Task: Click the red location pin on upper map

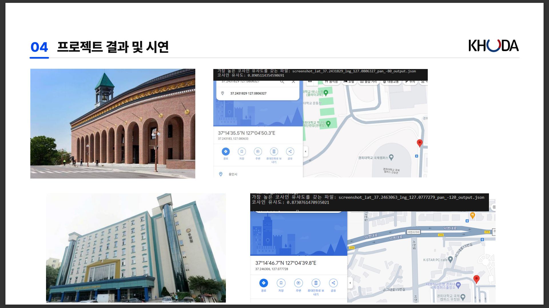Action: pyautogui.click(x=419, y=143)
